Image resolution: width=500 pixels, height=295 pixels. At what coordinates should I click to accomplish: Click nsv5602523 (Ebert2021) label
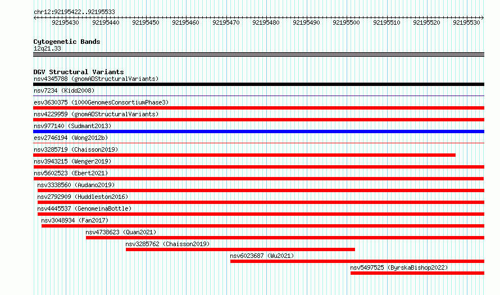(x=71, y=173)
